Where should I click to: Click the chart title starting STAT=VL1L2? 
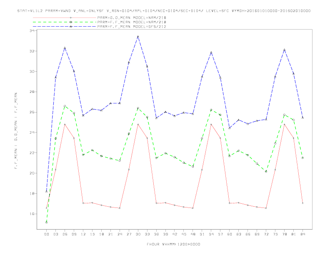point(164,11)
